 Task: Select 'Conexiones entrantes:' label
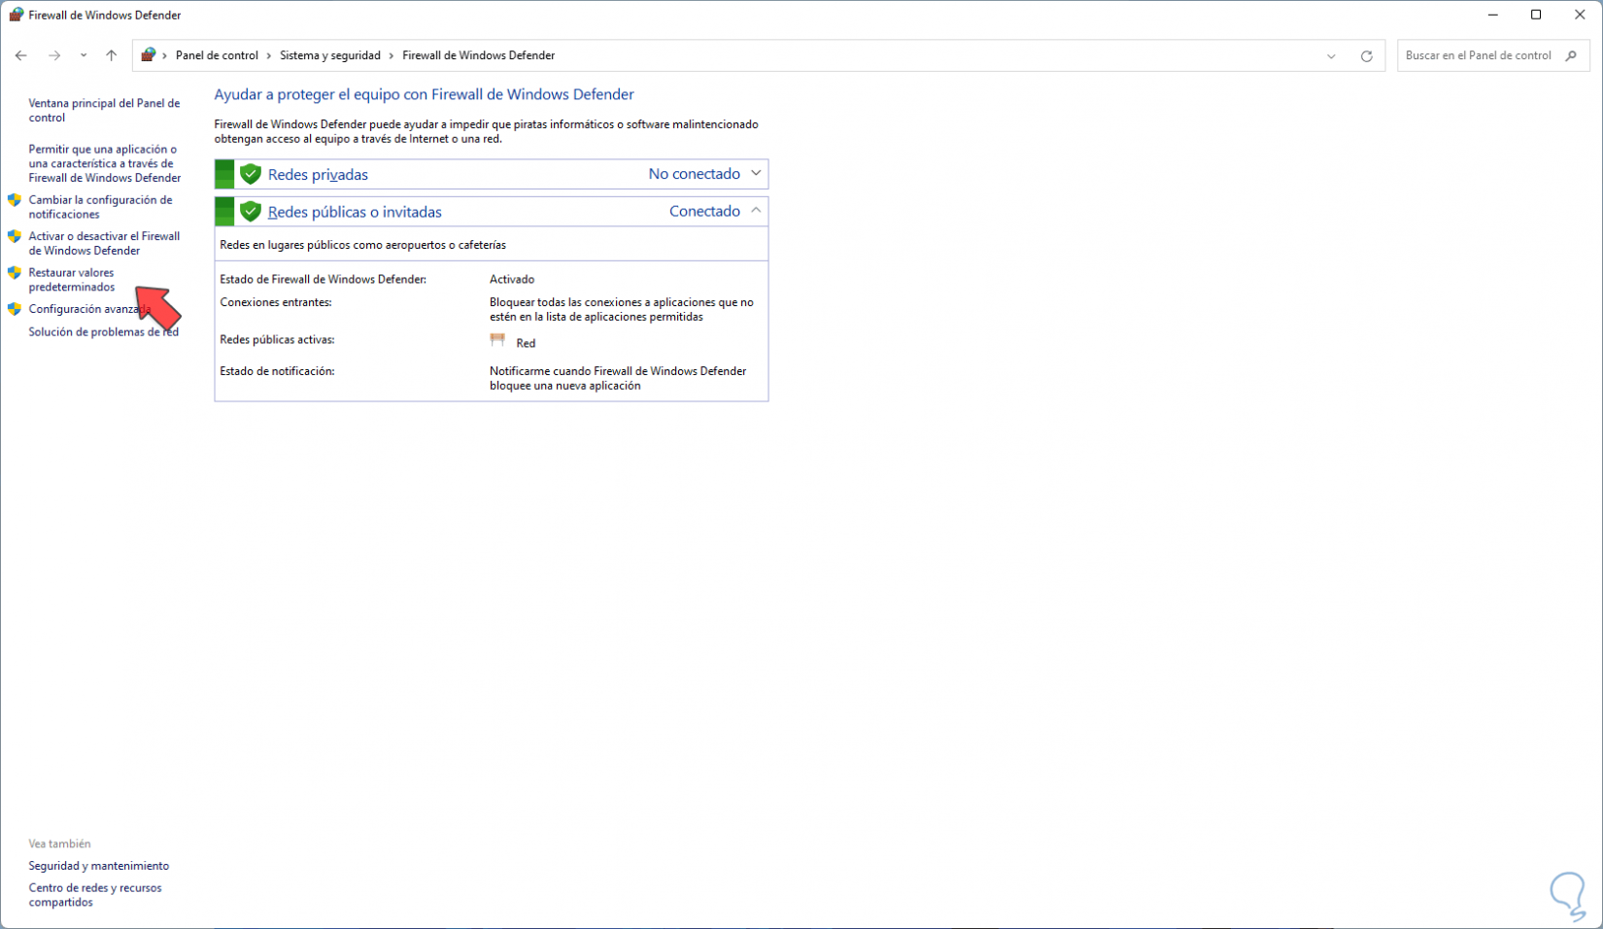(x=276, y=302)
